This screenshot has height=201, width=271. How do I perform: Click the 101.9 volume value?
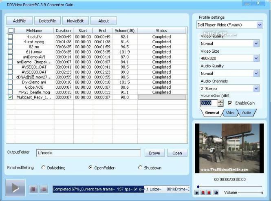point(125,52)
